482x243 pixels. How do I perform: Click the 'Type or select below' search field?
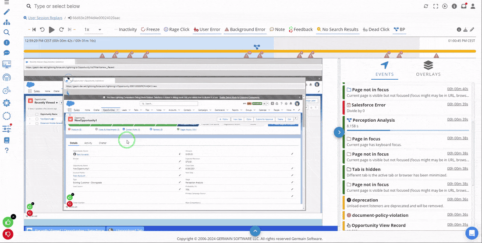pos(57,6)
